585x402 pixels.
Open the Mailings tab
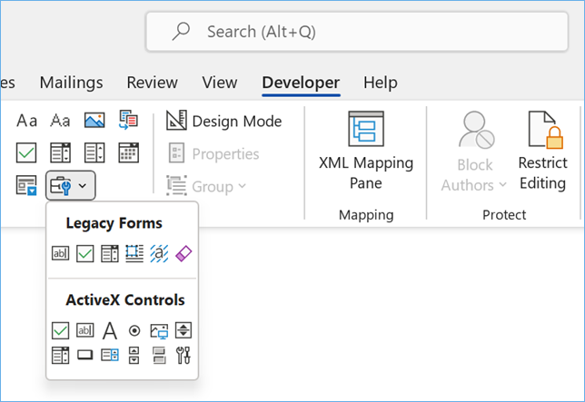(x=71, y=83)
